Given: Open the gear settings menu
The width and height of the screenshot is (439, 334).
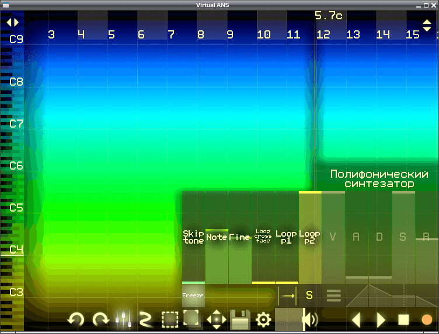Looking at the screenshot, I should coord(263,319).
